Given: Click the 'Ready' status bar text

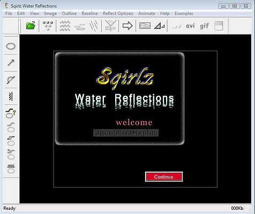Looking at the screenshot, I should [x=10, y=208].
